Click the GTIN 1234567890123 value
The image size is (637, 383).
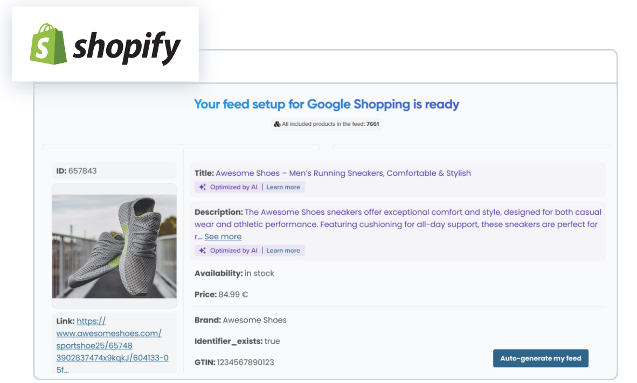(x=245, y=362)
